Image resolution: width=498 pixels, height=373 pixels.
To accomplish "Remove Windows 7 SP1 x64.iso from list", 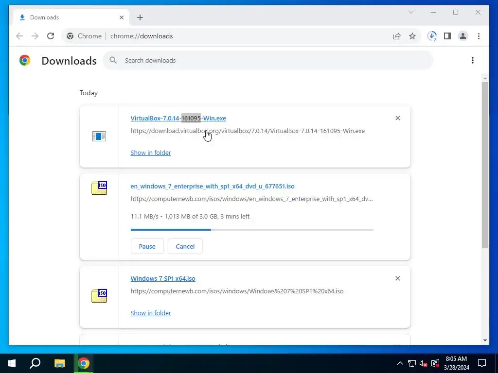I will point(398,278).
